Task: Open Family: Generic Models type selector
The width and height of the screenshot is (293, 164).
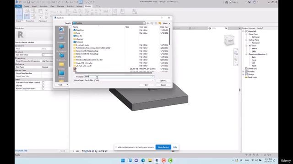Action: coord(34,42)
